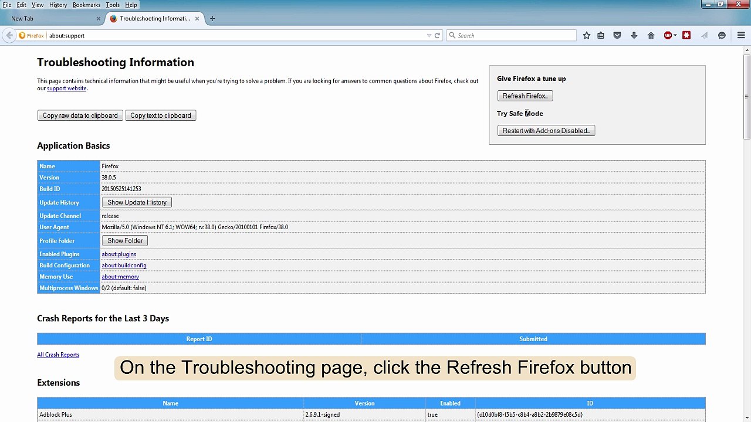751x422 pixels.
Task: Open the hamburger menu
Action: (x=741, y=36)
